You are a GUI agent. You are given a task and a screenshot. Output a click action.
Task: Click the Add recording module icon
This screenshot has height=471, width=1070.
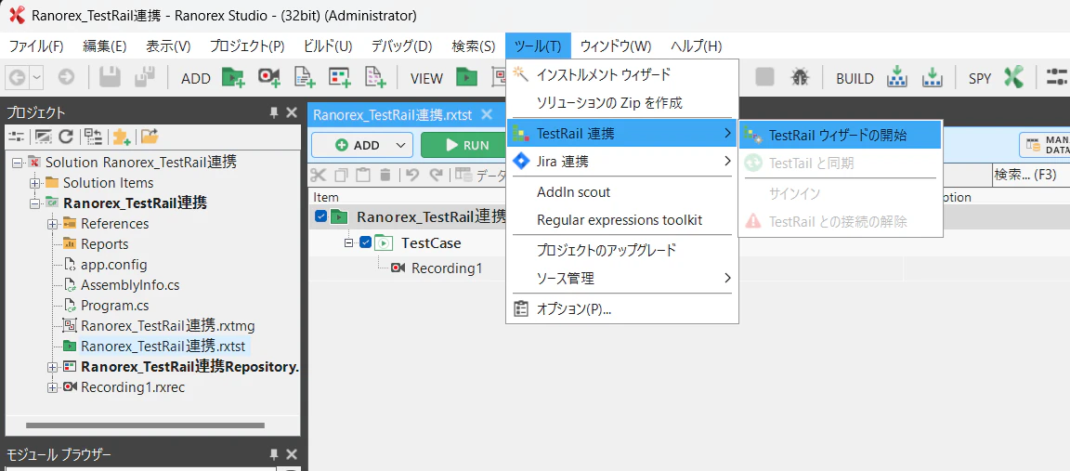tap(268, 77)
